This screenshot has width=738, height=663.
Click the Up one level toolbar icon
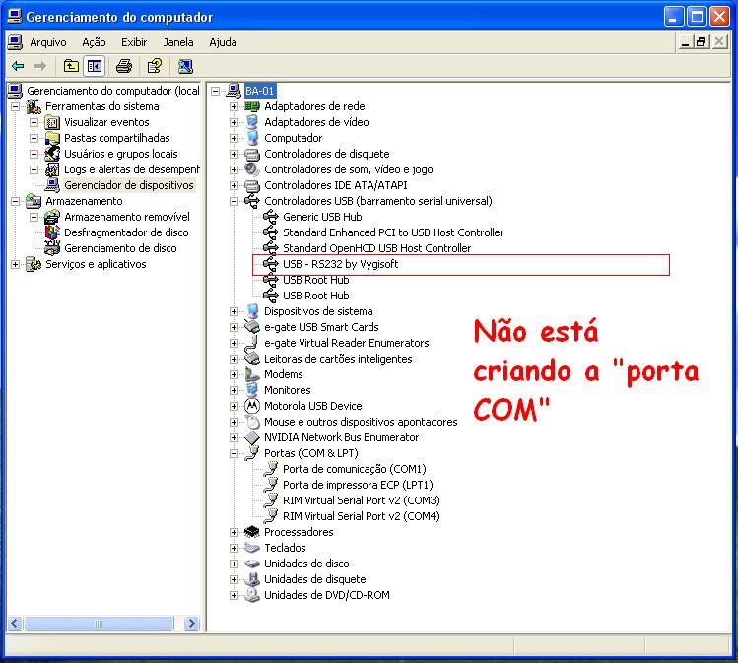click(71, 66)
